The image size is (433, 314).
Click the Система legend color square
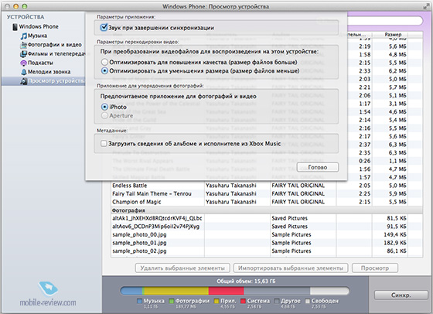click(243, 301)
